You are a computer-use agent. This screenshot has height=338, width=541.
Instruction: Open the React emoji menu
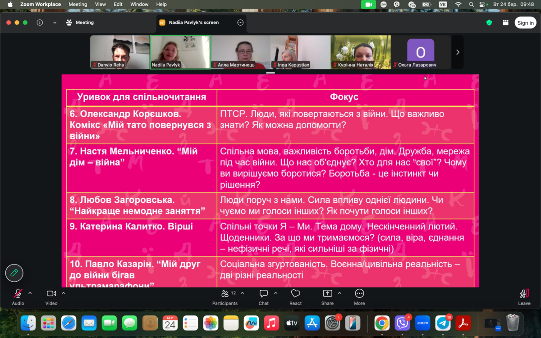(295, 296)
